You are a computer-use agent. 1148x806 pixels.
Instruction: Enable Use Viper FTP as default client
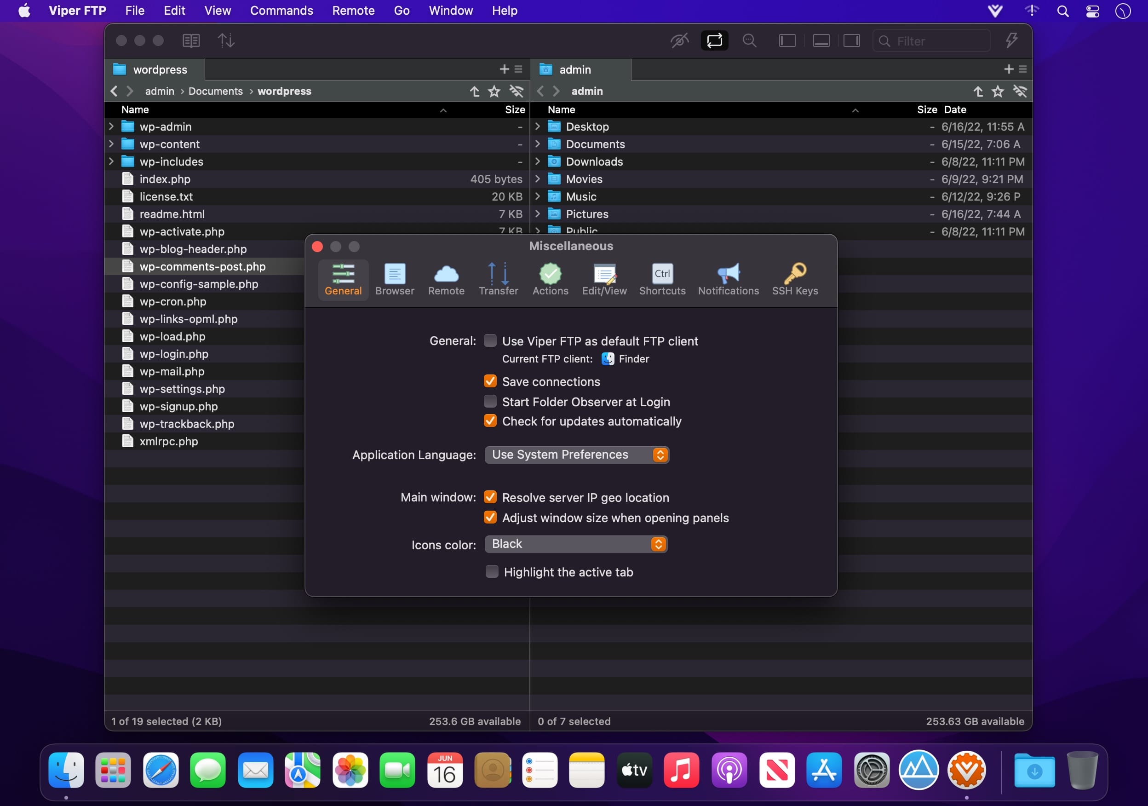pyautogui.click(x=490, y=341)
